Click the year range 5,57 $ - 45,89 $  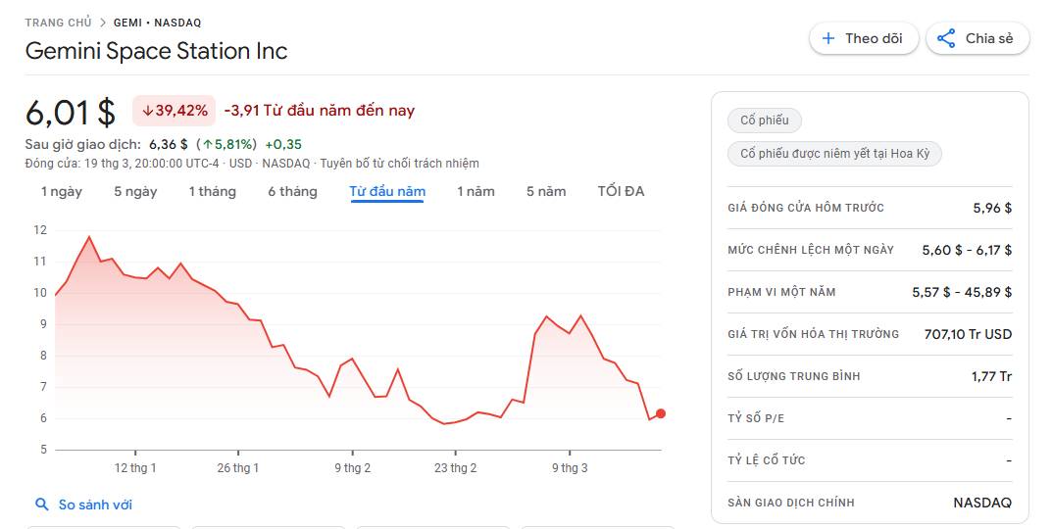962,292
